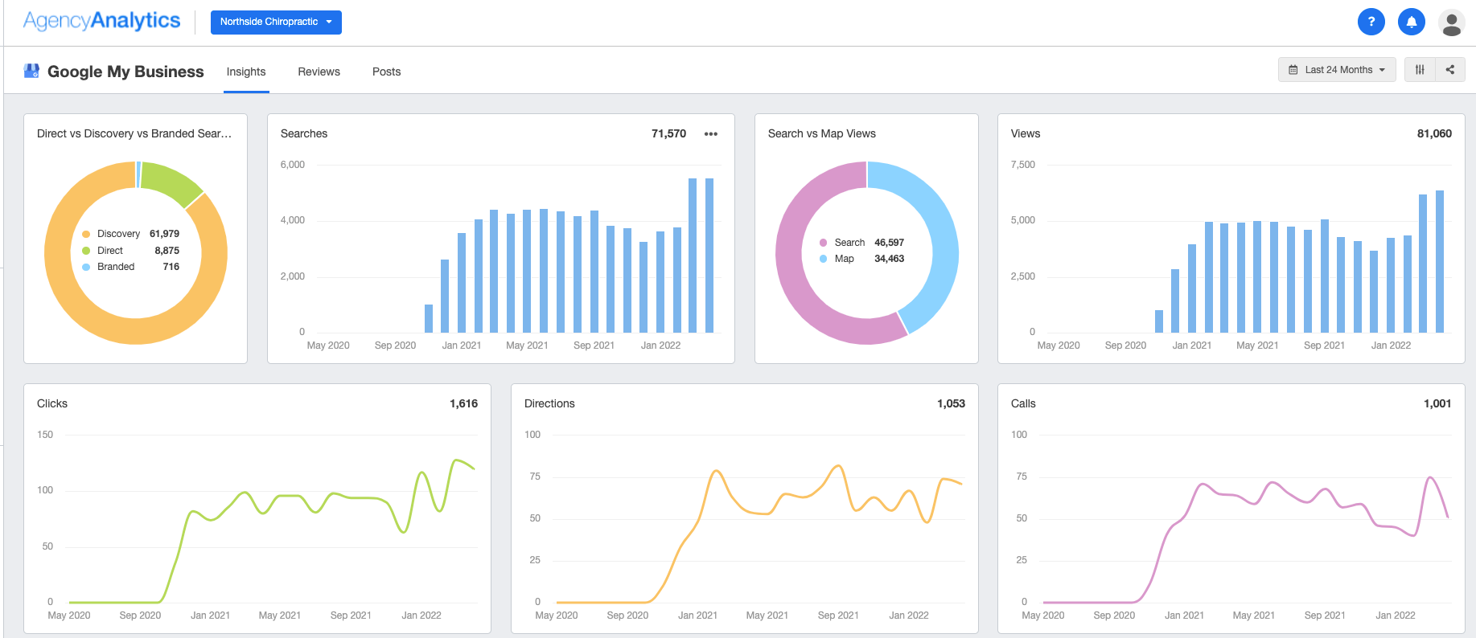Open Searches widget three-dot options menu
This screenshot has height=638, width=1476.
710,134
